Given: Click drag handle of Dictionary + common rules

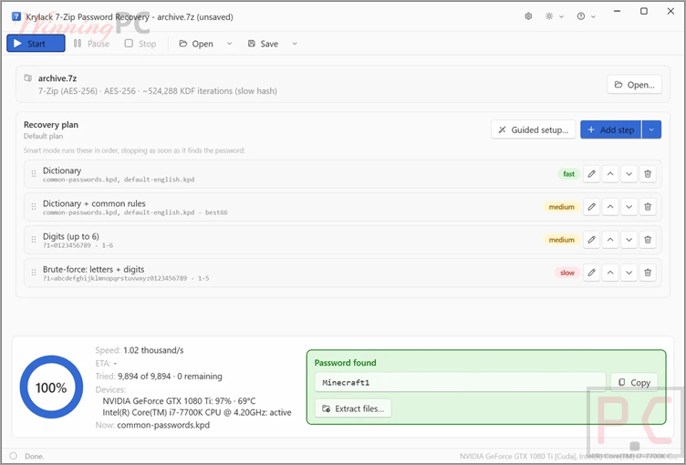Looking at the screenshot, I should (x=34, y=206).
